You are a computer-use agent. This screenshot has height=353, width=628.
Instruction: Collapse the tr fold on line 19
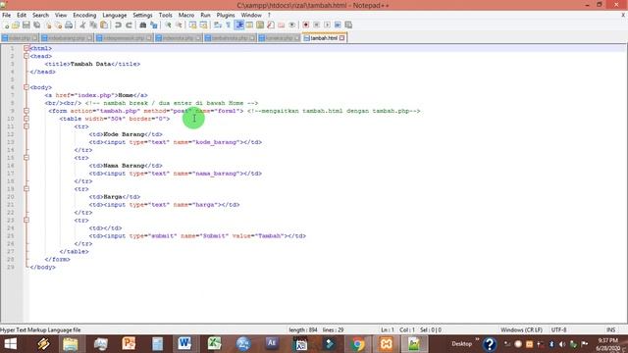26,189
